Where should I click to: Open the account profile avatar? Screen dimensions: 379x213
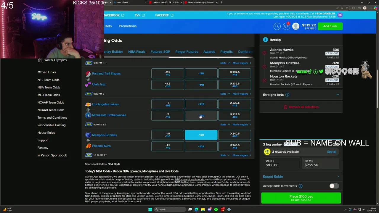pos(296,26)
